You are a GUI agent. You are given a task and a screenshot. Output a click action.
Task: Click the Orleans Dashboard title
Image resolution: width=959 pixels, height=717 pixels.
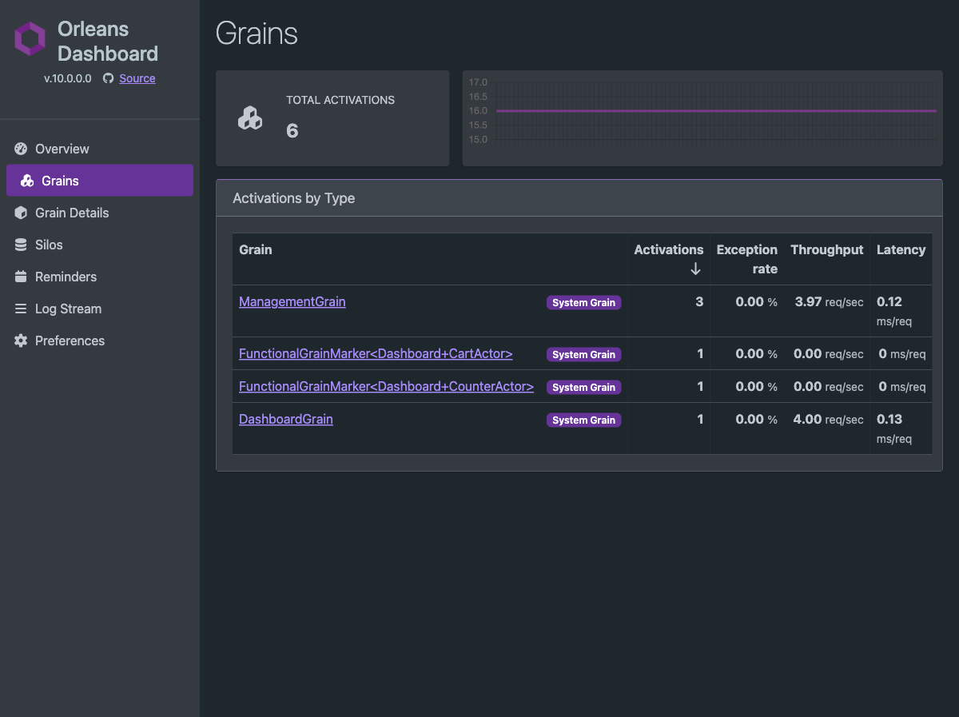tap(108, 42)
